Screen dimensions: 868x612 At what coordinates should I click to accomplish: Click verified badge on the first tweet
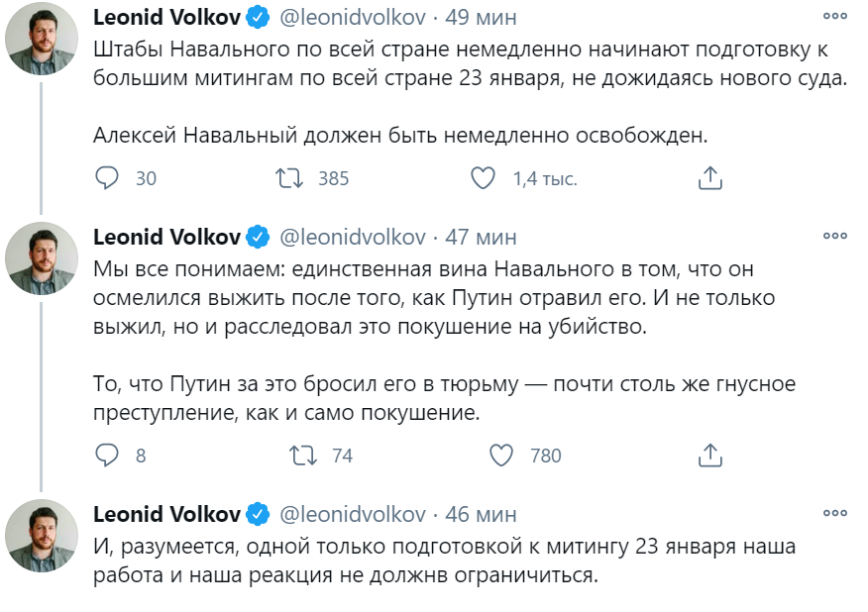(x=259, y=18)
